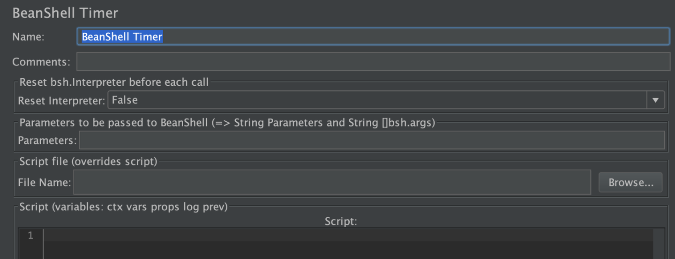
Task: Open the Reset Interpreter dropdown arrow
Action: click(655, 100)
